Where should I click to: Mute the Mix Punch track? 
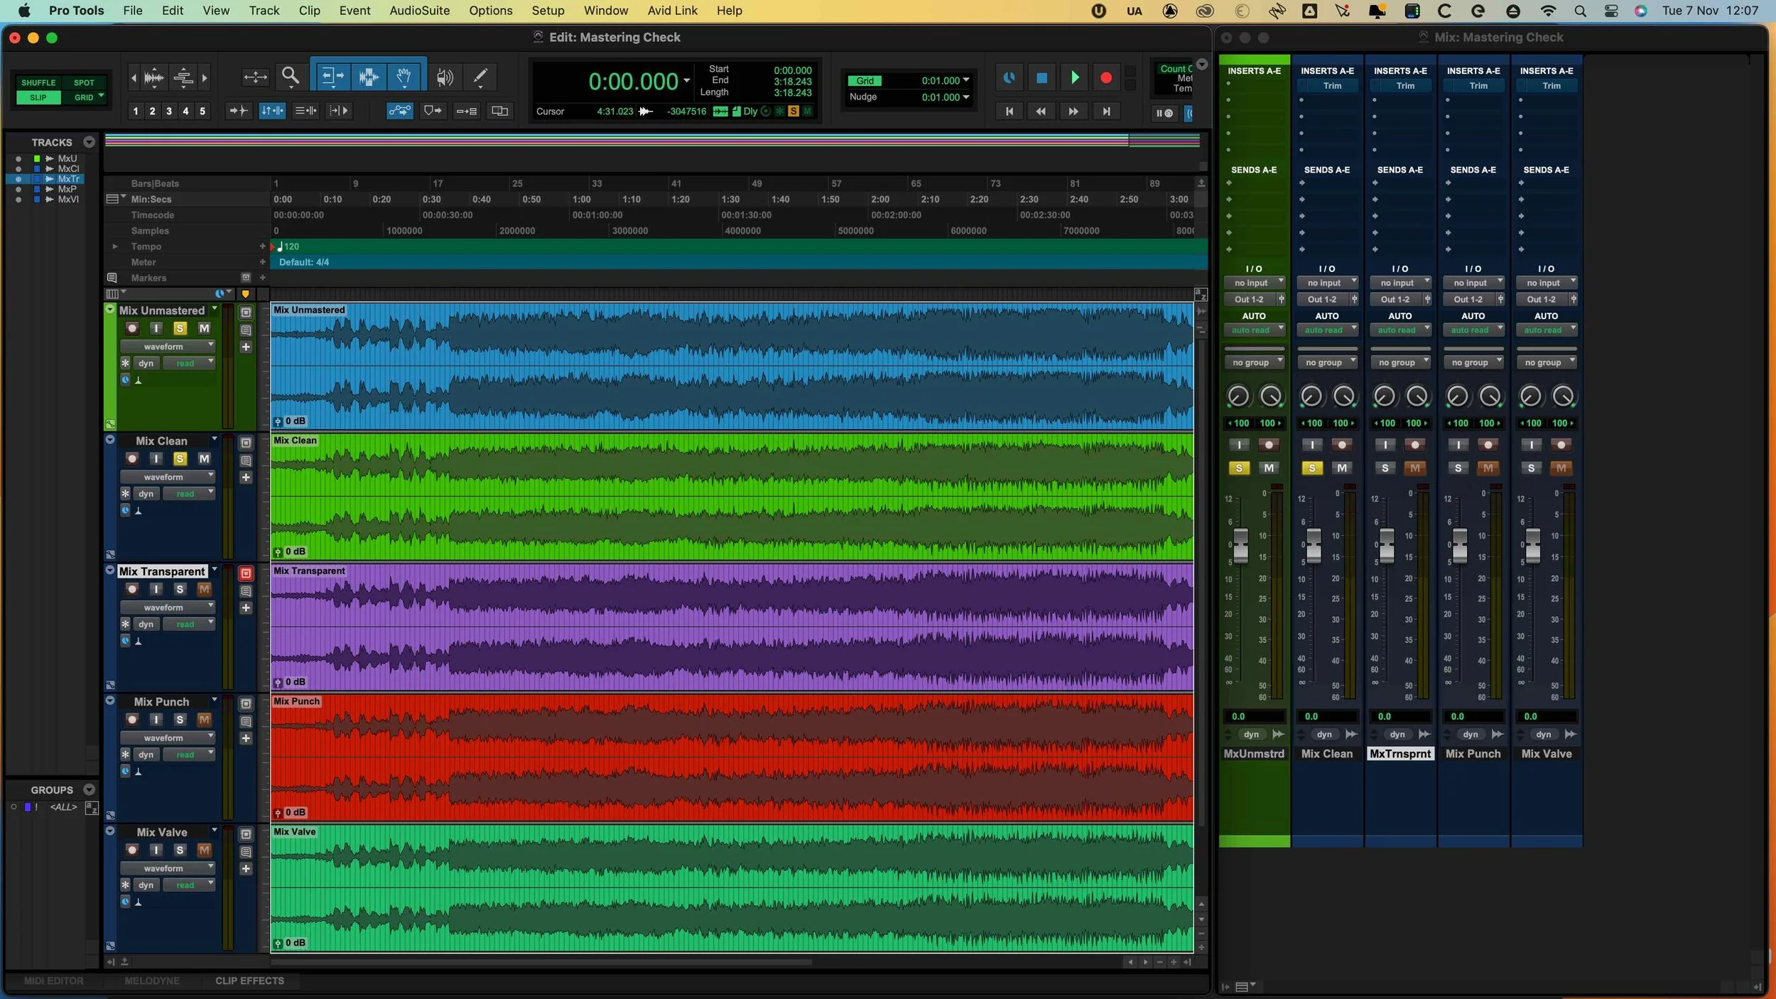204,719
